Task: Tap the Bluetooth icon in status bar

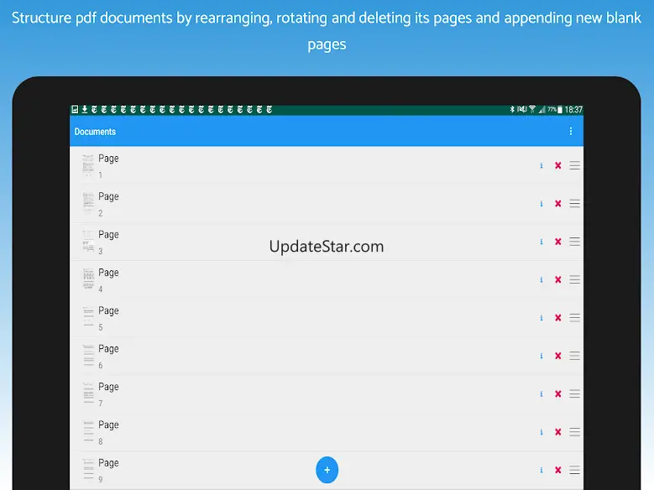Action: pyautogui.click(x=512, y=109)
